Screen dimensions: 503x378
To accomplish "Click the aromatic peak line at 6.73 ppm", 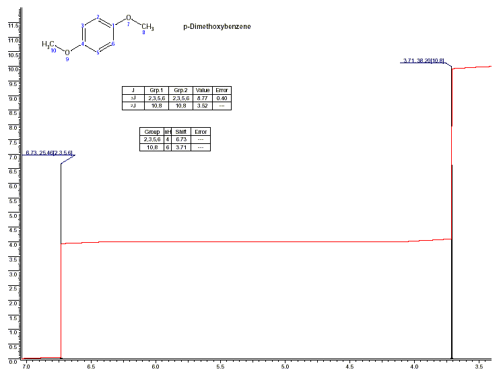I will pyautogui.click(x=61, y=261).
